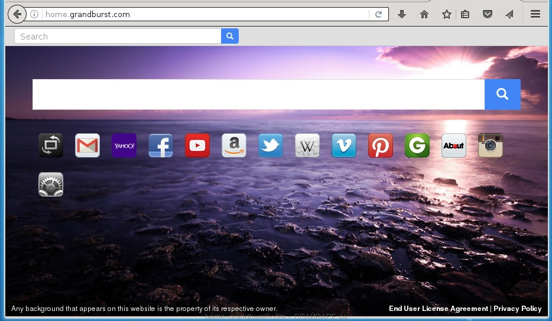The height and width of the screenshot is (321, 552).
Task: Open the Firefox hamburger menu
Action: pyautogui.click(x=535, y=14)
